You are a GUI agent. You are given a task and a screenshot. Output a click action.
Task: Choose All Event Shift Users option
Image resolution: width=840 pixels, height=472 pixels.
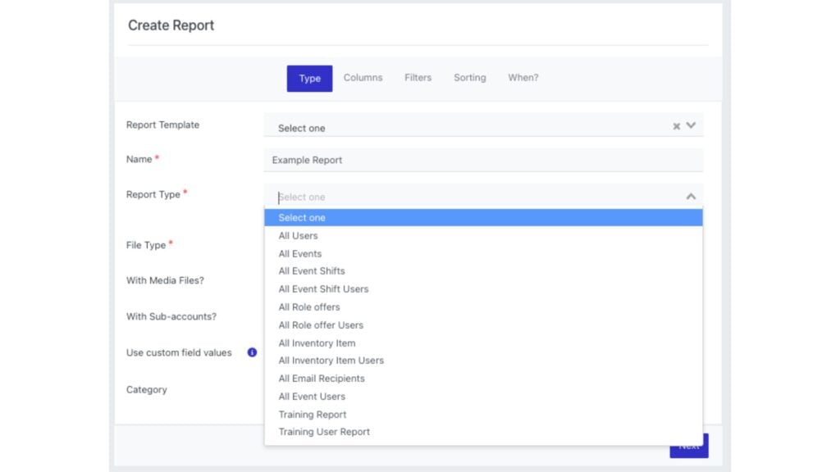(323, 289)
